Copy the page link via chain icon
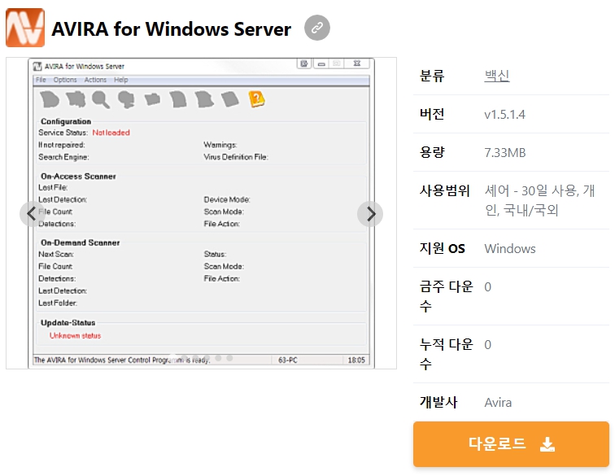The width and height of the screenshot is (615, 476). [x=317, y=28]
